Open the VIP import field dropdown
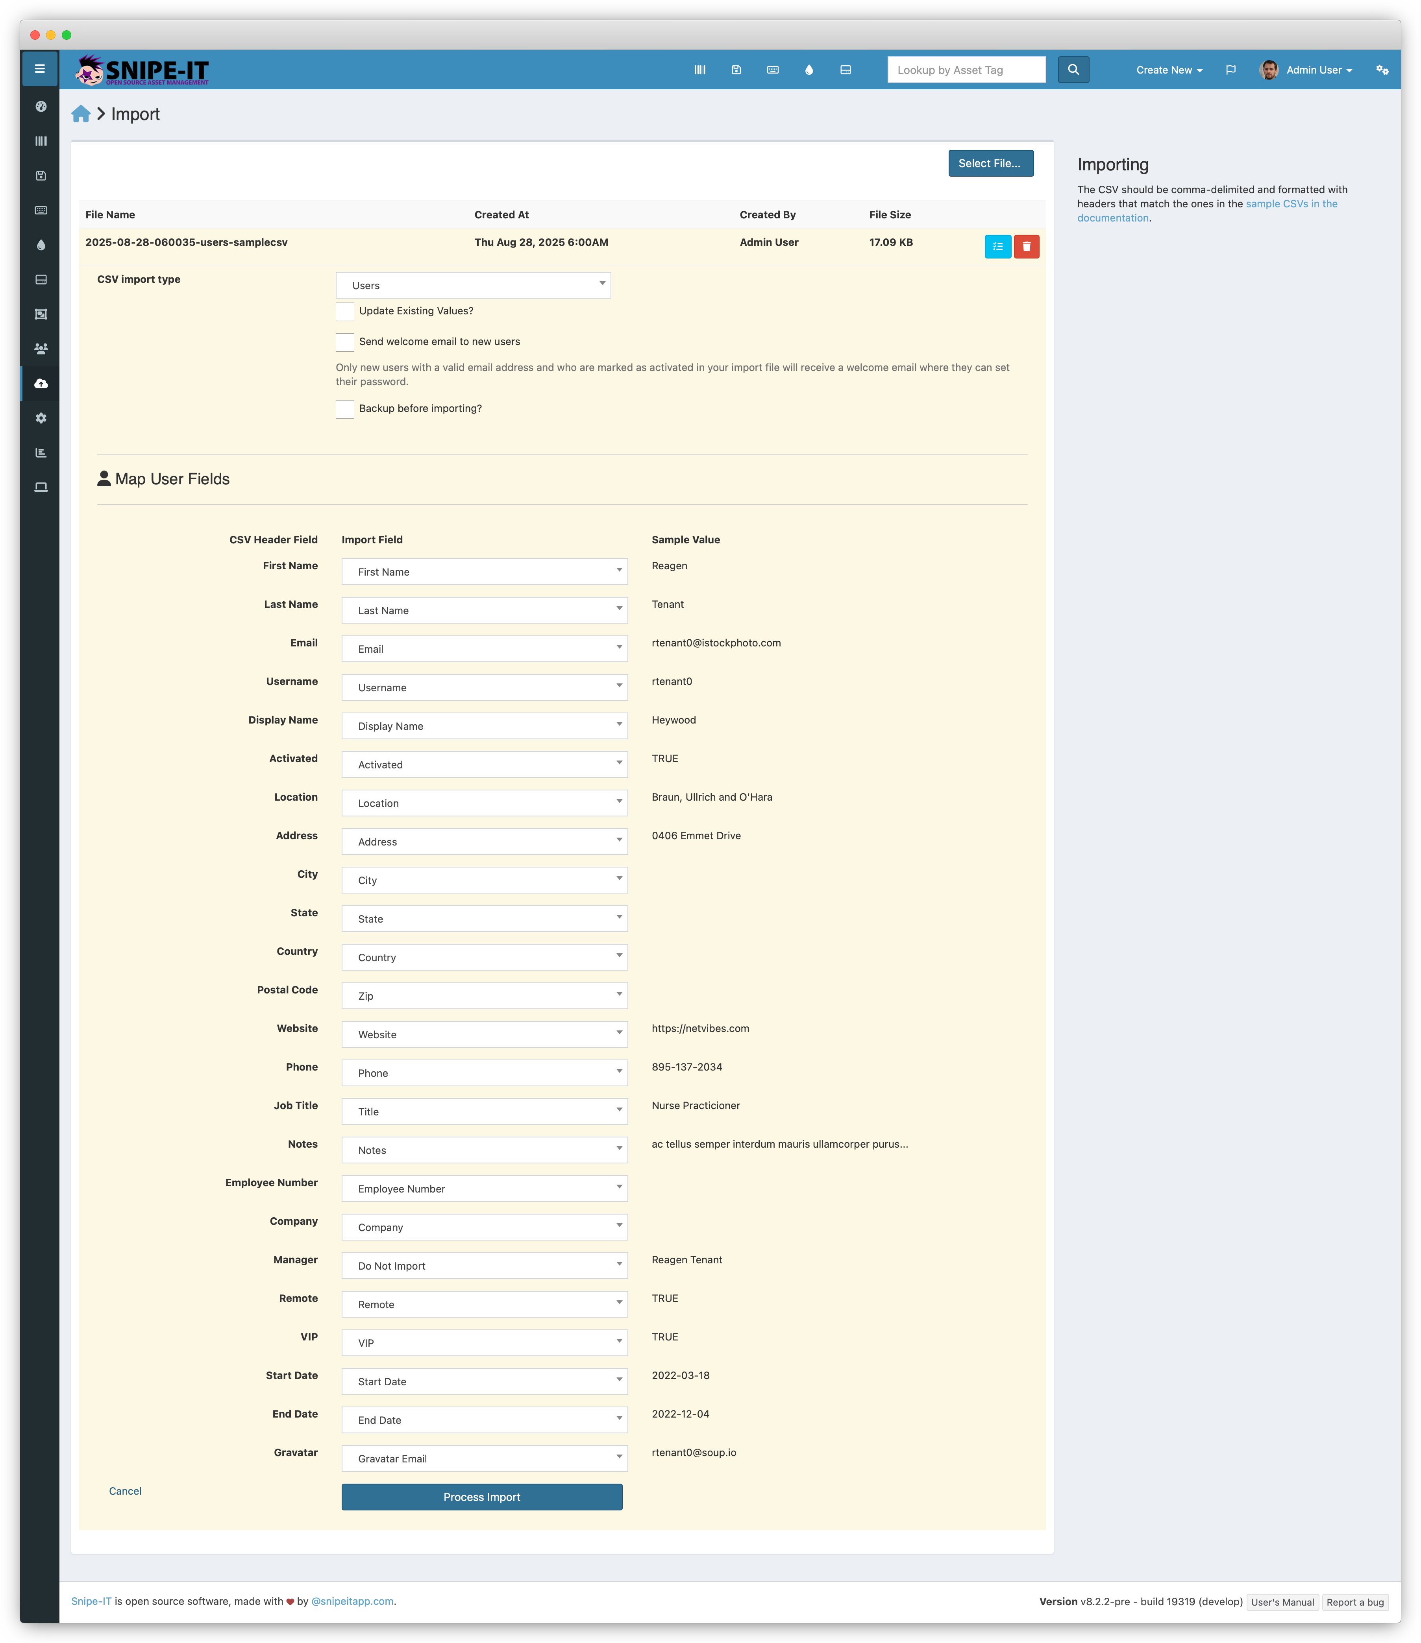Viewport: 1421px width, 1643px height. 485,1342
